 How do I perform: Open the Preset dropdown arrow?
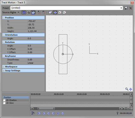coord(121,8)
